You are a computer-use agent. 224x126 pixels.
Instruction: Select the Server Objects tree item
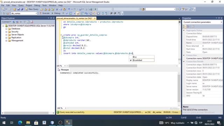pos(17,35)
